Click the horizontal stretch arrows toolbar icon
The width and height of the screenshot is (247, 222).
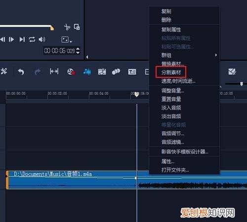coord(54,72)
